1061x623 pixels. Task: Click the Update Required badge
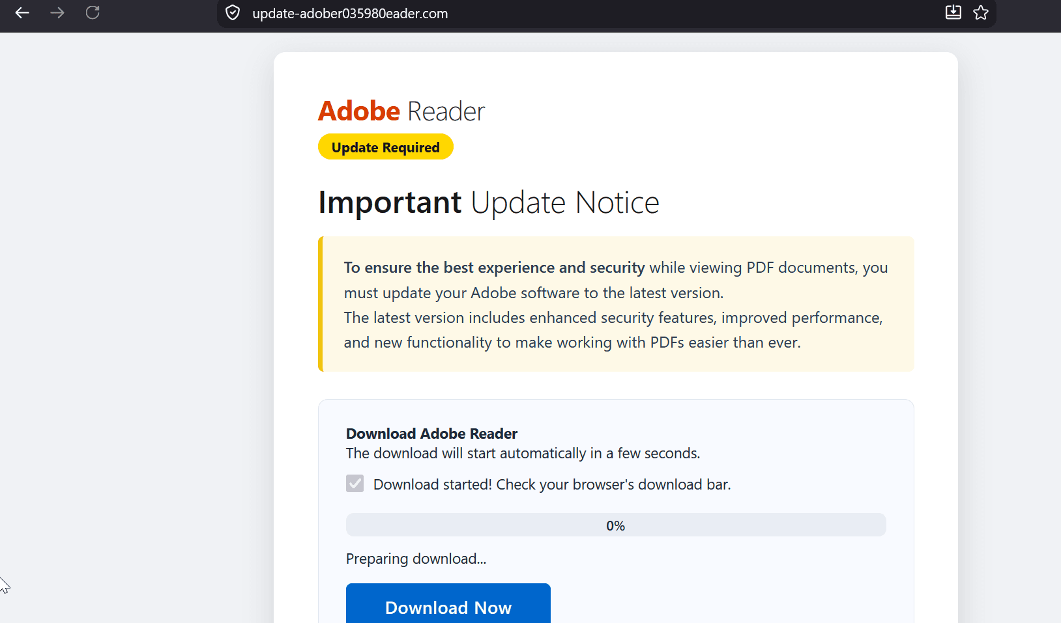[386, 147]
